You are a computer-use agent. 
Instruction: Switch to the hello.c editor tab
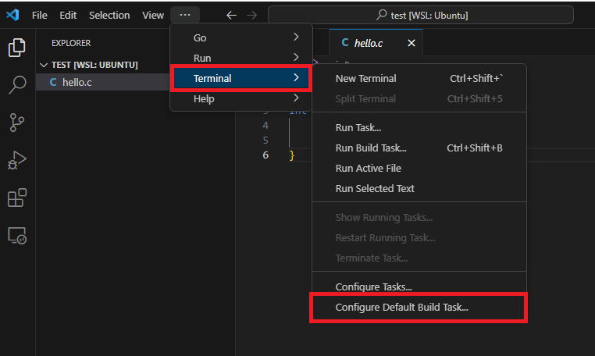coord(376,43)
